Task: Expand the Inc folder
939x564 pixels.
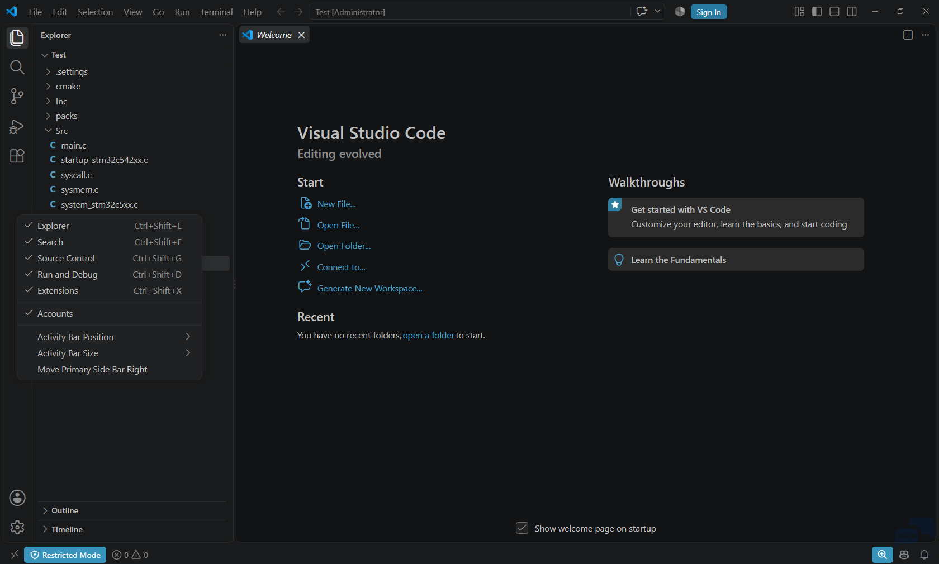Action: 48,101
